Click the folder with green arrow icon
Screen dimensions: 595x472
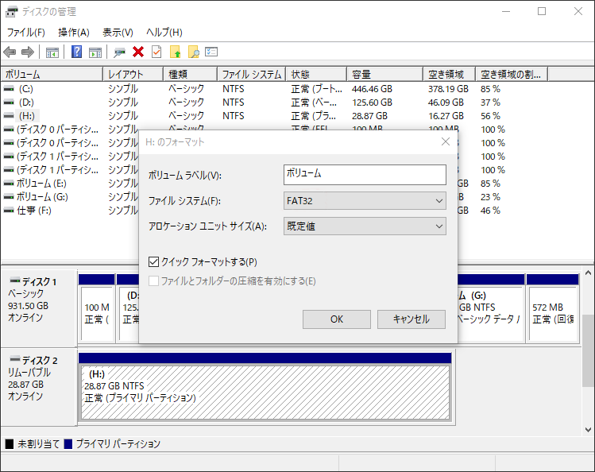(175, 52)
